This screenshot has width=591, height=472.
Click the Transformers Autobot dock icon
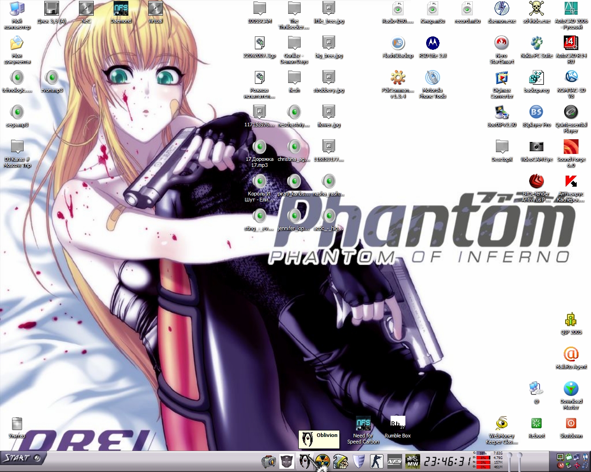[x=286, y=461]
